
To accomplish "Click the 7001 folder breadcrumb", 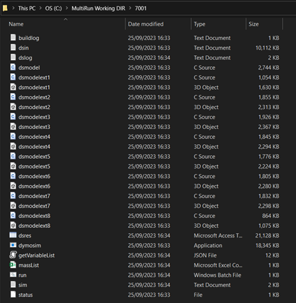I will tap(141, 8).
